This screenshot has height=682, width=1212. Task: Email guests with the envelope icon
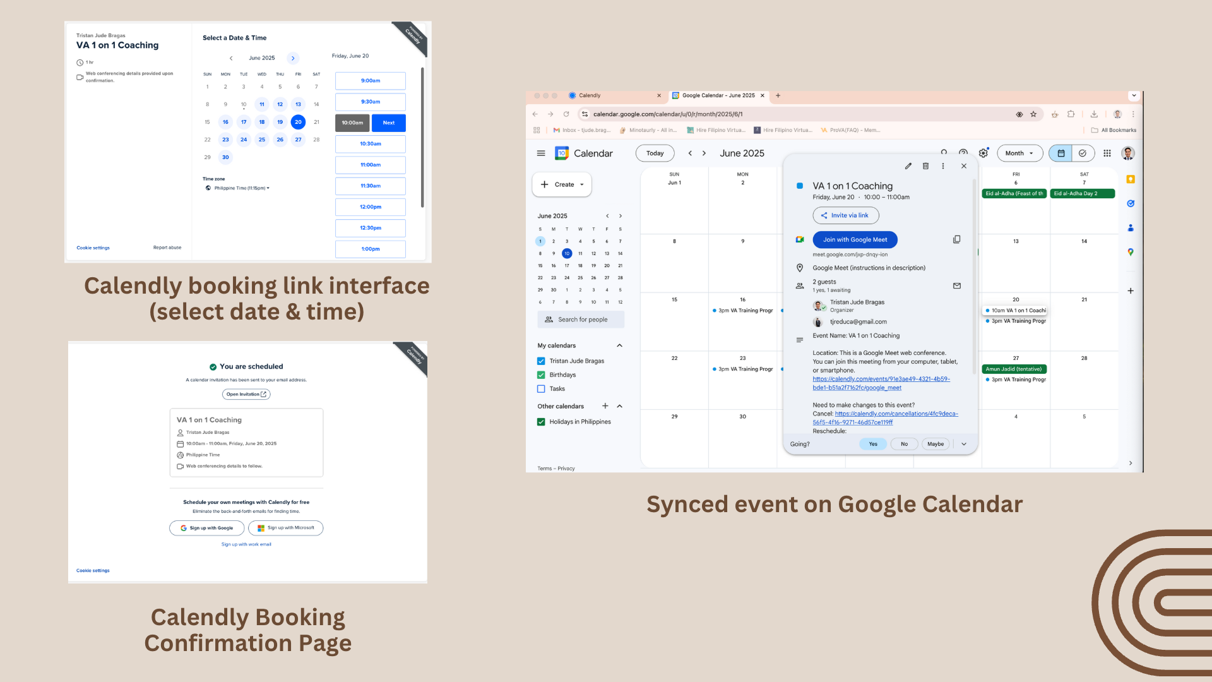pyautogui.click(x=956, y=285)
